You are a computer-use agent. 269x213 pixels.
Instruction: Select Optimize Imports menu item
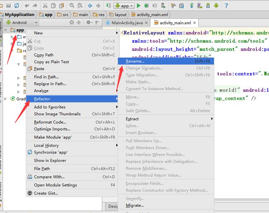coord(72,129)
